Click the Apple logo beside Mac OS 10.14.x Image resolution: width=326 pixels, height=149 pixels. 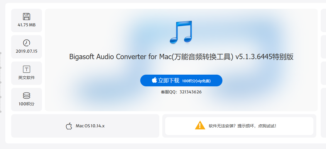pos(69,126)
